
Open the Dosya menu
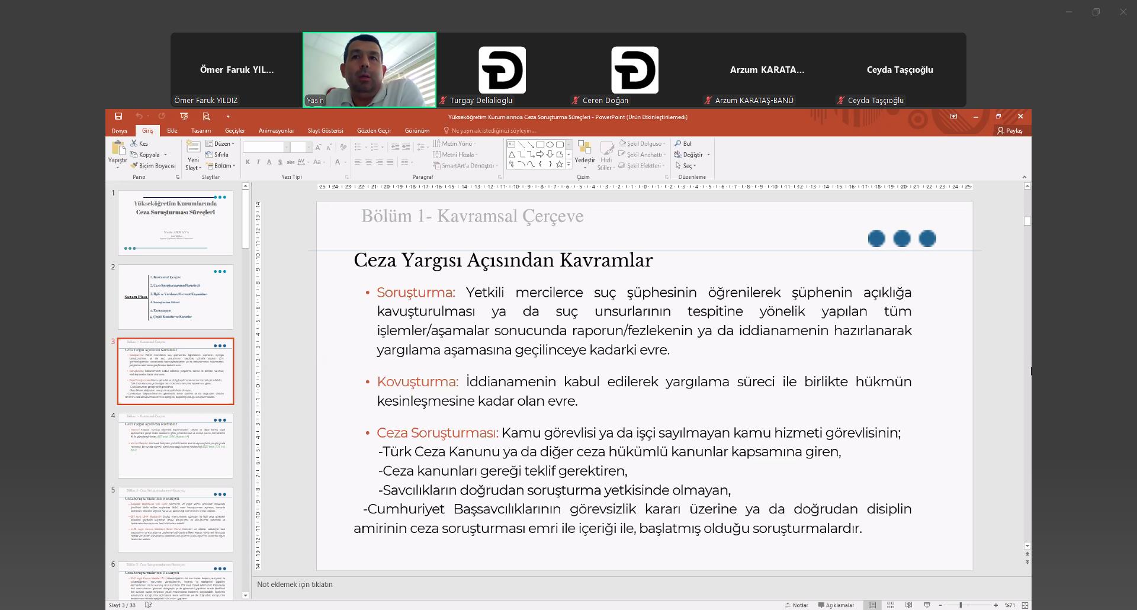tap(119, 130)
